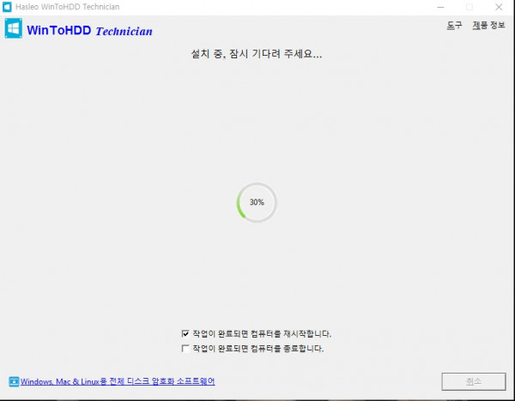
Task: Open the 제품 정보 (About) menu
Action: point(488,25)
